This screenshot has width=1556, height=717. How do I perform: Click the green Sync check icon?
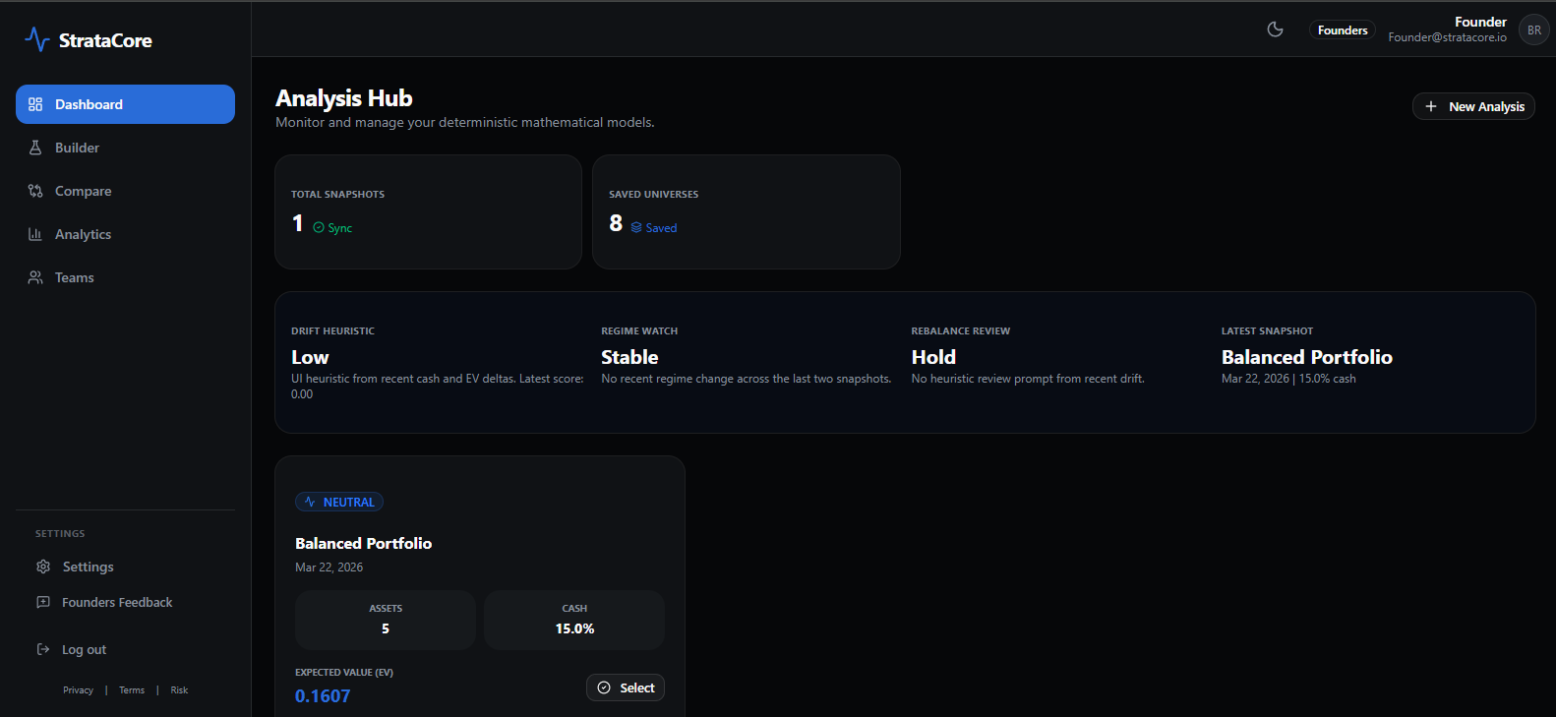tap(319, 227)
